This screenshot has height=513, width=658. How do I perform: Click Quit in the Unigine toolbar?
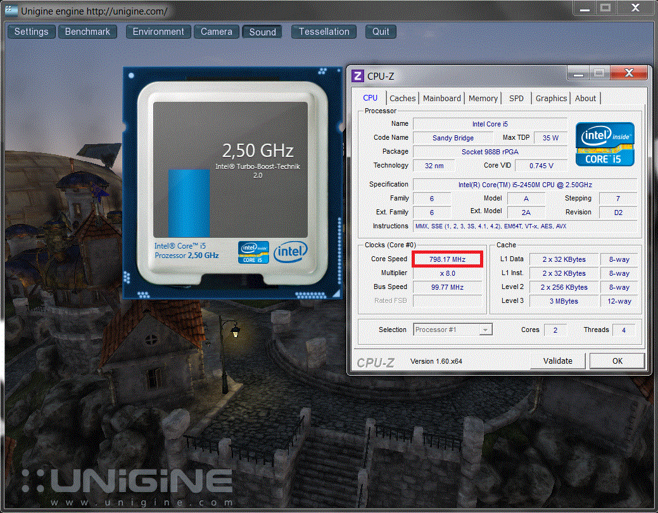pos(381,32)
